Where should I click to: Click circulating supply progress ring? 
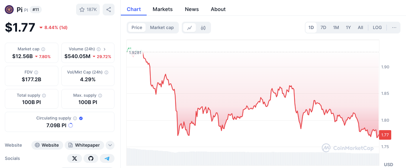point(71,125)
